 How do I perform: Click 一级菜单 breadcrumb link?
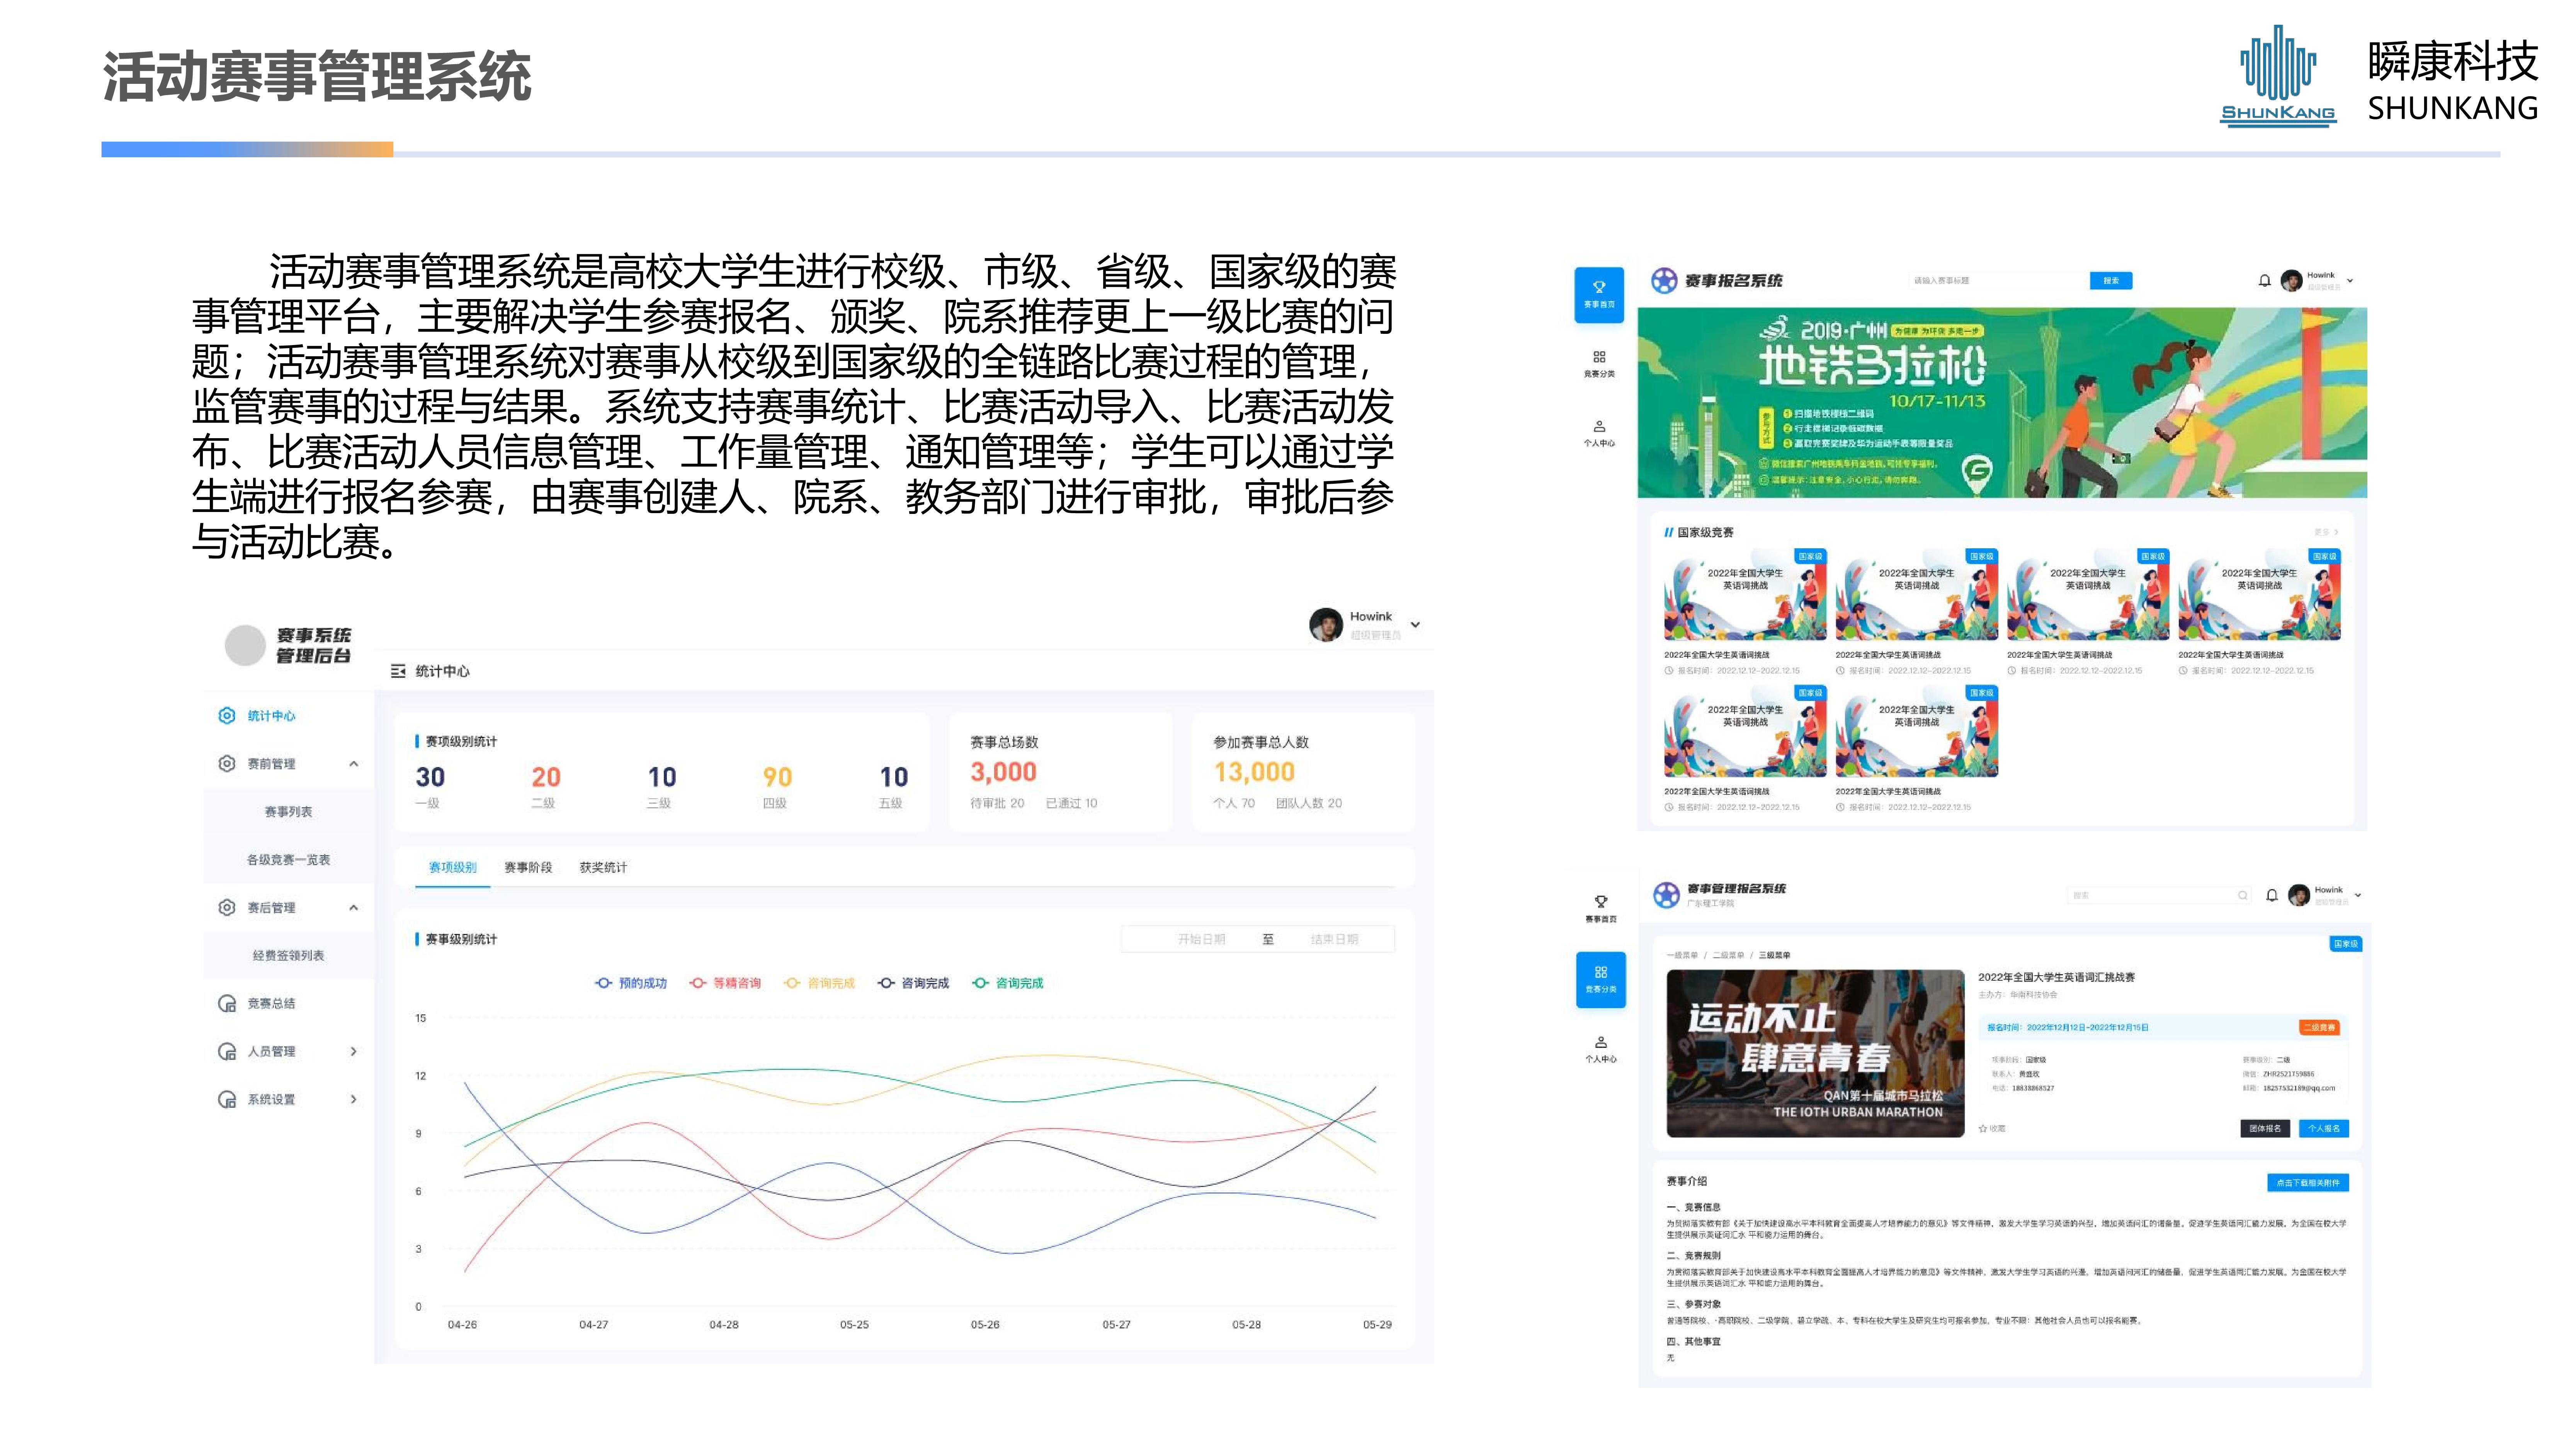[1682, 956]
